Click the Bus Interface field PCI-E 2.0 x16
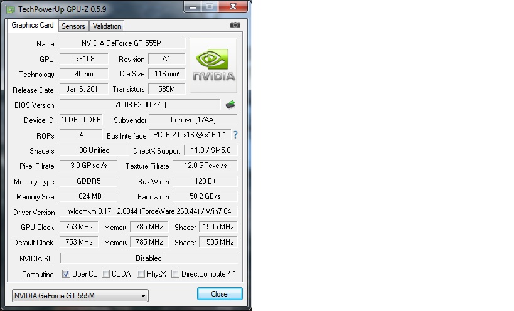Image resolution: width=514 pixels, height=311 pixels. point(190,135)
